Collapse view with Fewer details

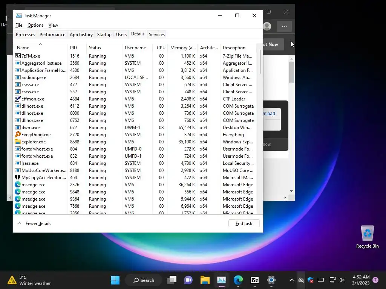pyautogui.click(x=34, y=224)
